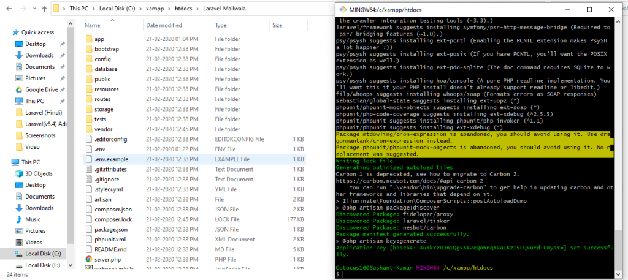Select the server.php file icon

click(90, 260)
